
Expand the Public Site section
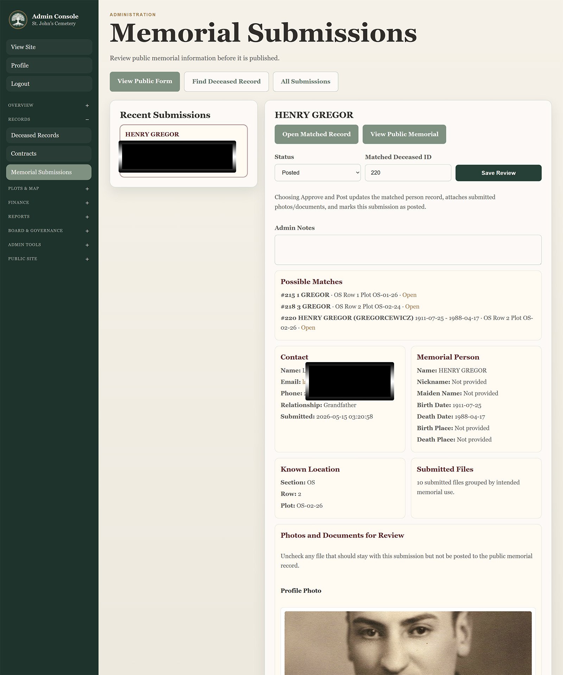pos(49,259)
